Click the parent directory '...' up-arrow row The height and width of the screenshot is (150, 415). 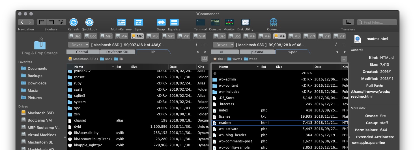click(280, 73)
